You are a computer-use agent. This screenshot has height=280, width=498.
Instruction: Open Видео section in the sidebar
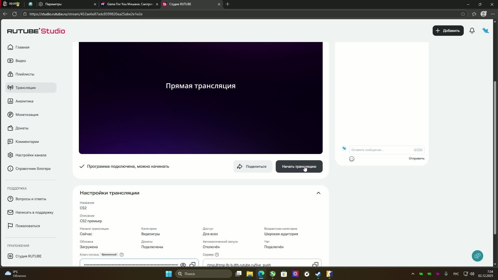(x=20, y=61)
